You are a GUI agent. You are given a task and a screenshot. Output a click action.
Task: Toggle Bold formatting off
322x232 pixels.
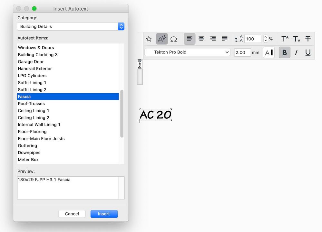click(285, 52)
